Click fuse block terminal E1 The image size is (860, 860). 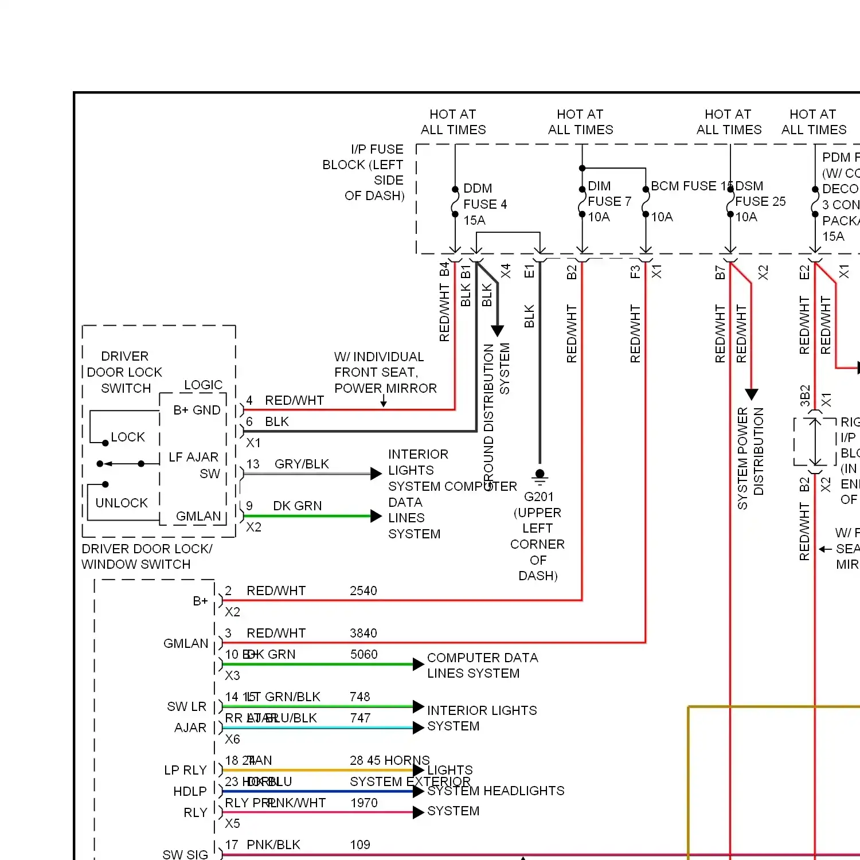[x=529, y=271]
